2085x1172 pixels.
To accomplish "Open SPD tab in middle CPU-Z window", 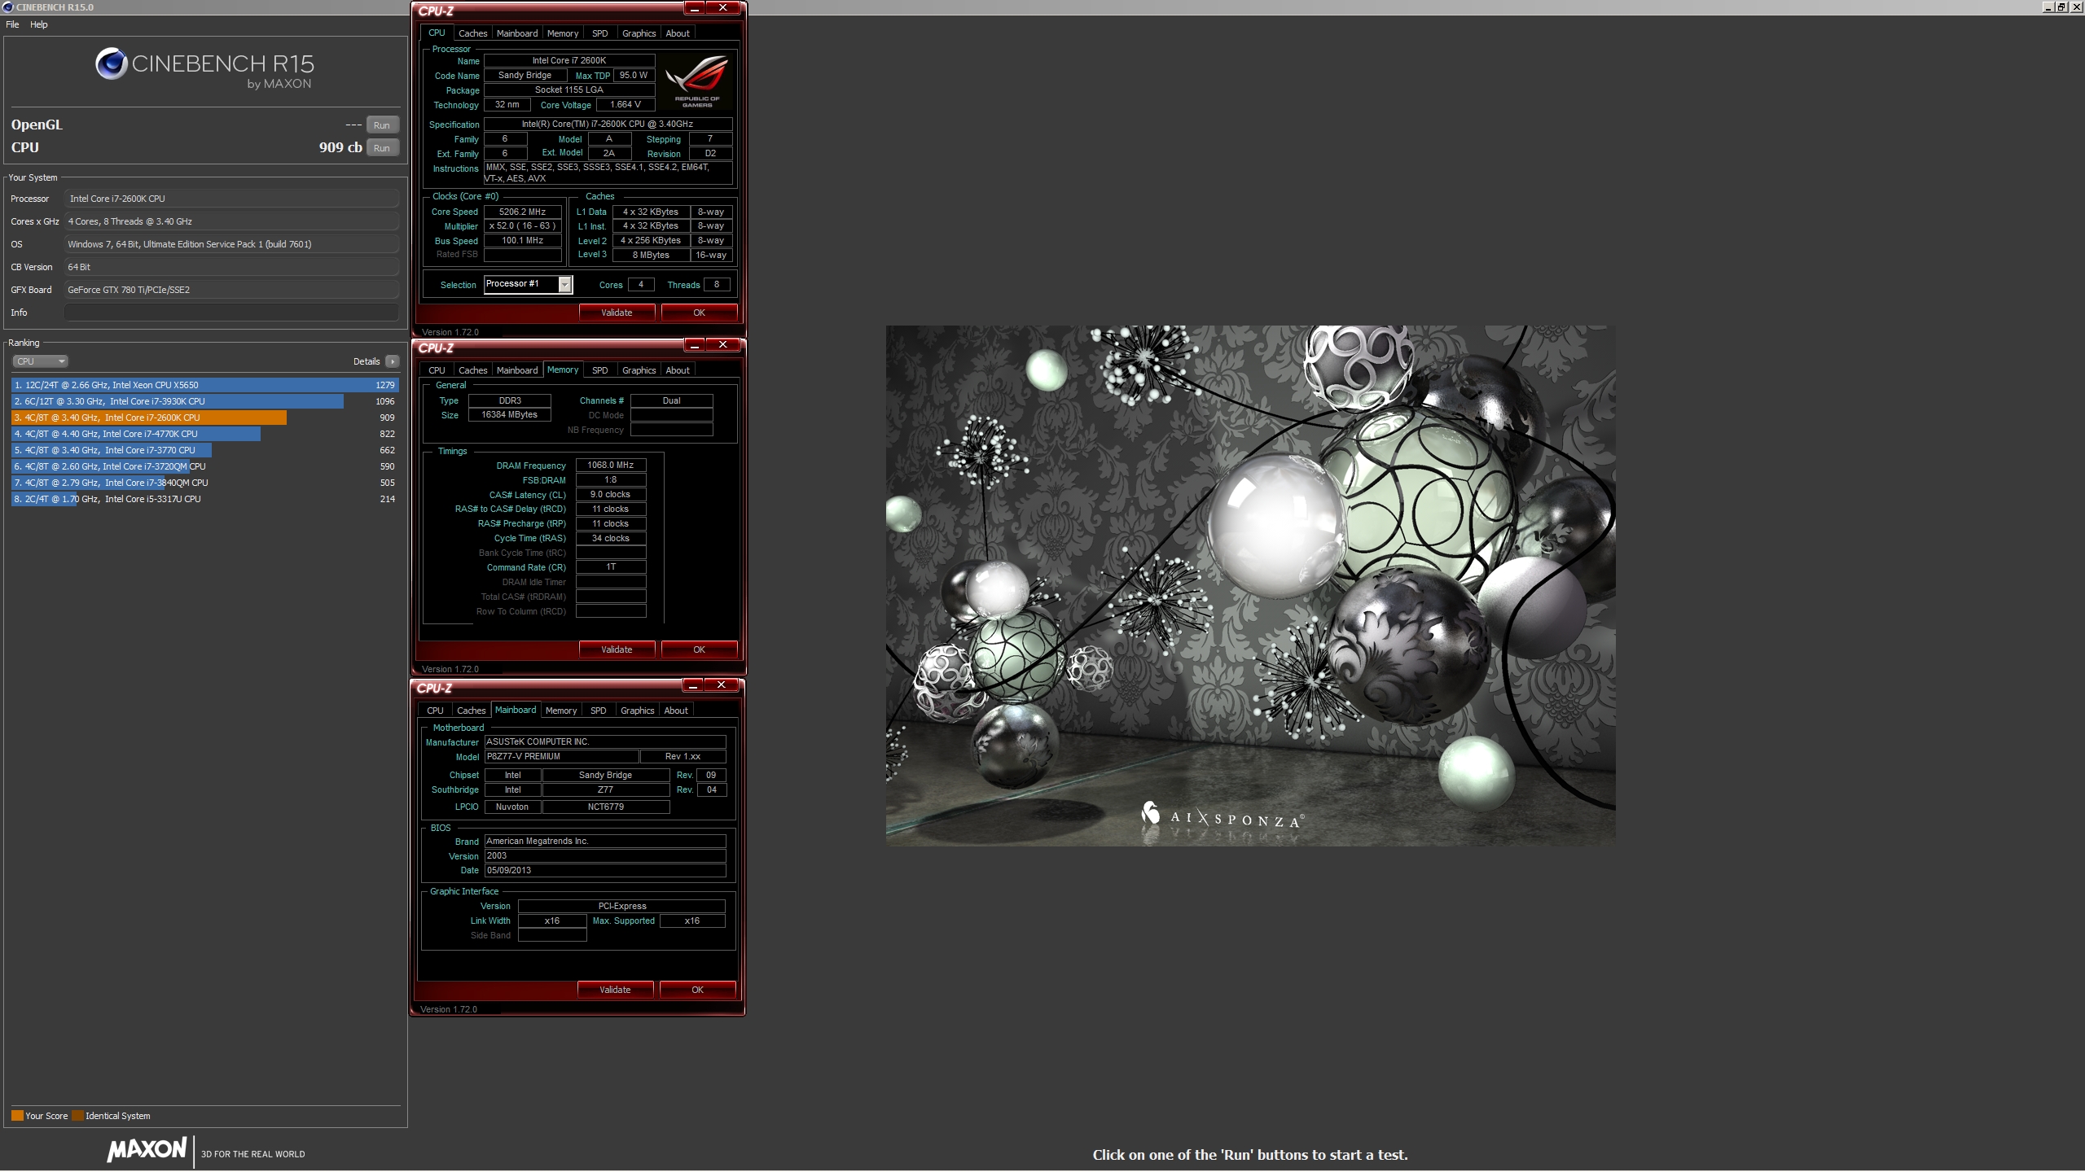I will tap(599, 370).
